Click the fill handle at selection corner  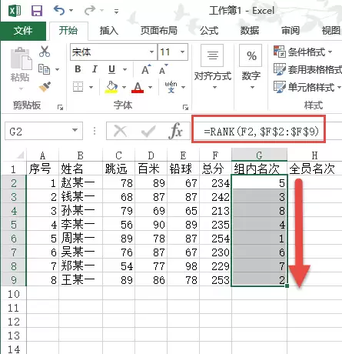pos(287,286)
